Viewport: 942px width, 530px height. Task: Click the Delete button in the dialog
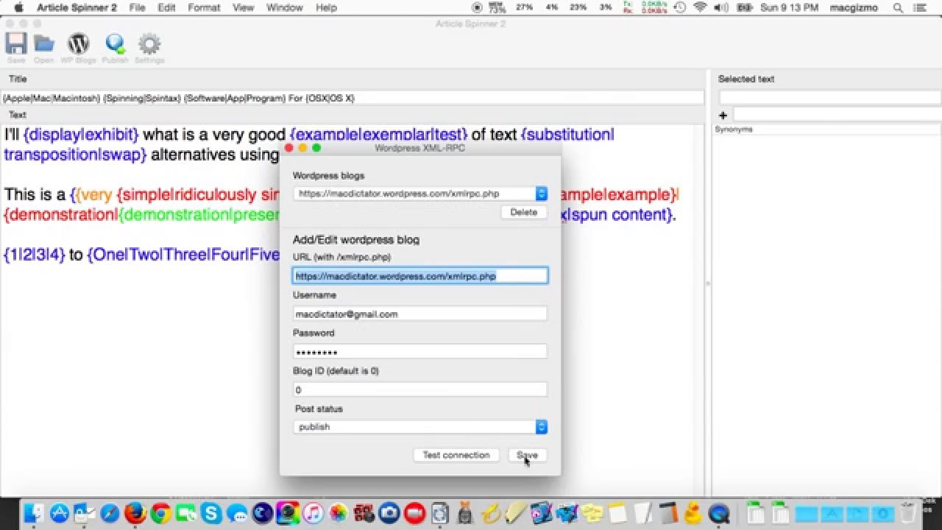[524, 212]
